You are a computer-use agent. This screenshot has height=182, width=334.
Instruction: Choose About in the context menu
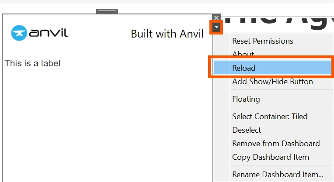[x=243, y=54]
